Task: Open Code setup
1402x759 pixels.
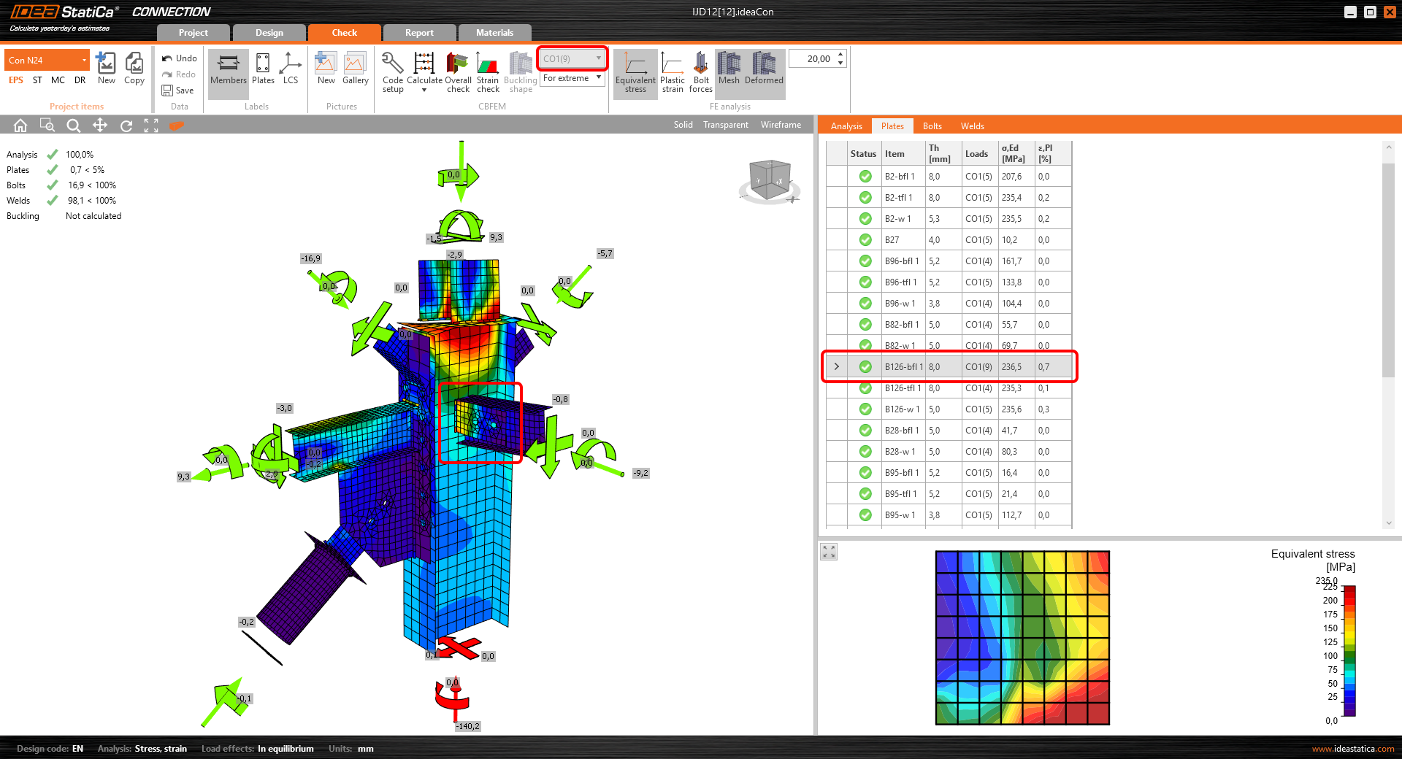Action: [393, 72]
